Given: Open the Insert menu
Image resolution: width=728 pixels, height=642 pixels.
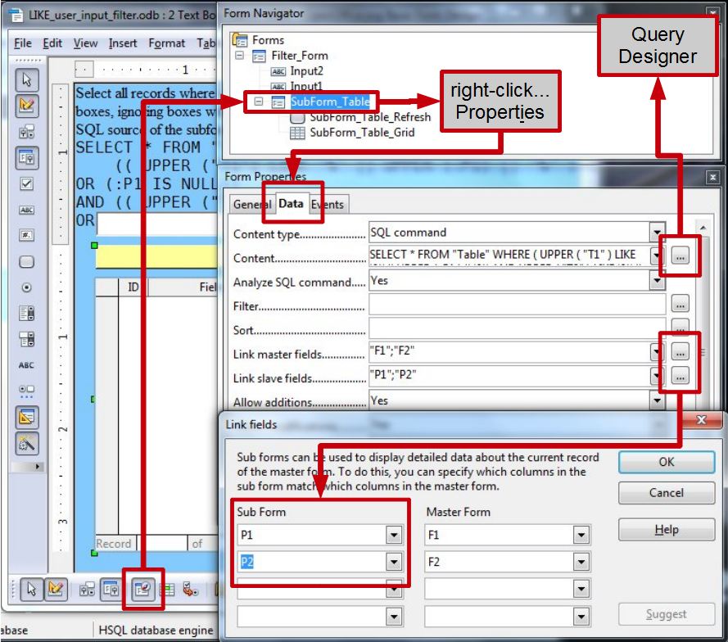Looking at the screenshot, I should [123, 43].
